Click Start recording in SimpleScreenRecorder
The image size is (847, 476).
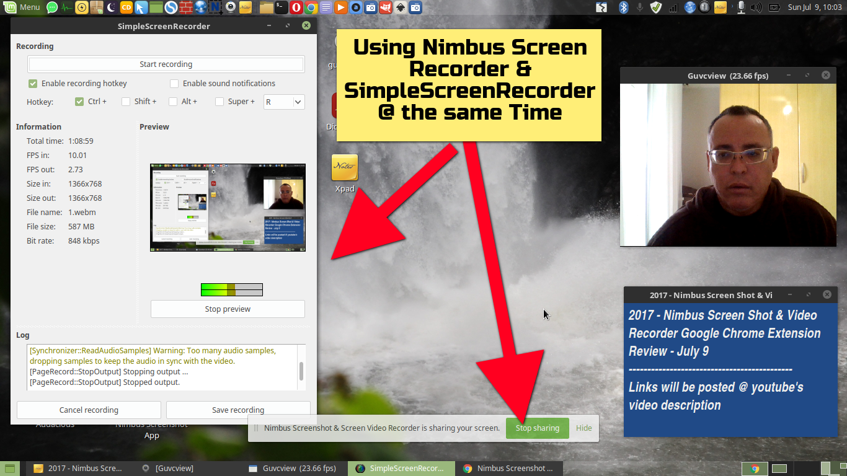coord(166,64)
